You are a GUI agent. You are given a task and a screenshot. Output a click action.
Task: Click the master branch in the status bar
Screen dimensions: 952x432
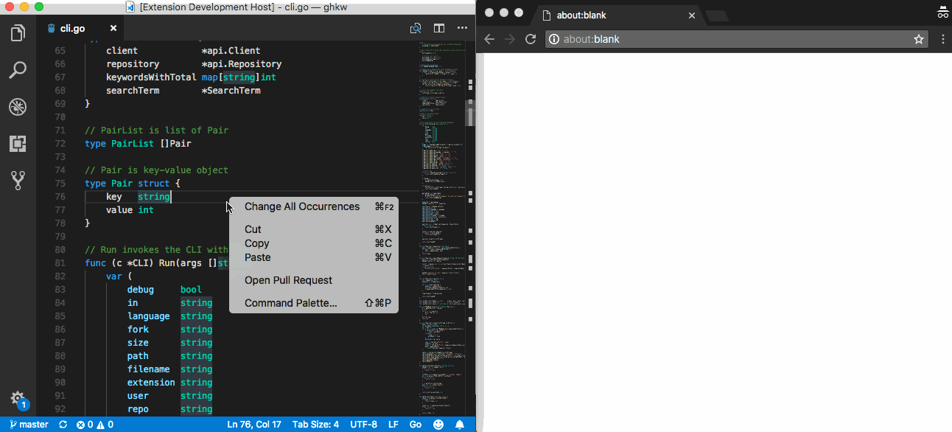click(x=29, y=424)
